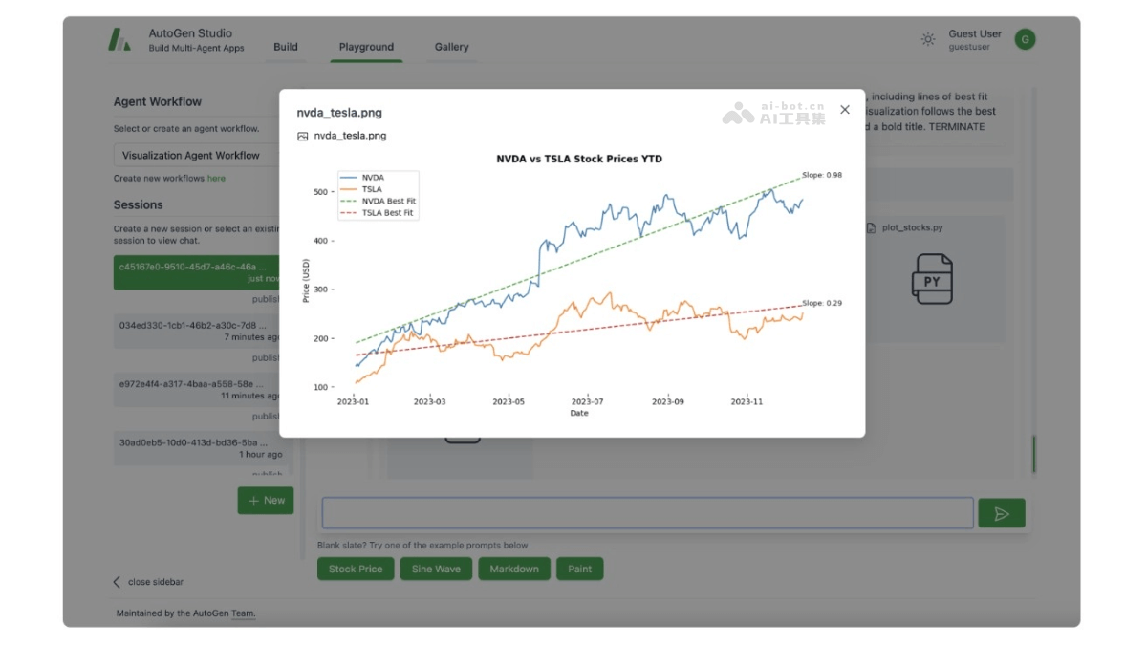Open the 034ed330 session from 7 minutes ago
The height and width of the screenshot is (645, 1147).
click(196, 331)
